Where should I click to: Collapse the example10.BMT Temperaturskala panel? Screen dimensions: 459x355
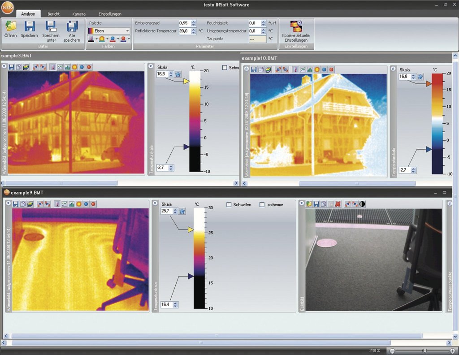393,69
